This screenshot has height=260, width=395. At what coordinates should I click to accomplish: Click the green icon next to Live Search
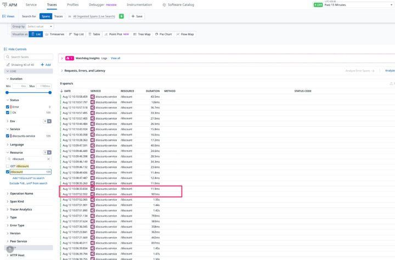(121, 16)
